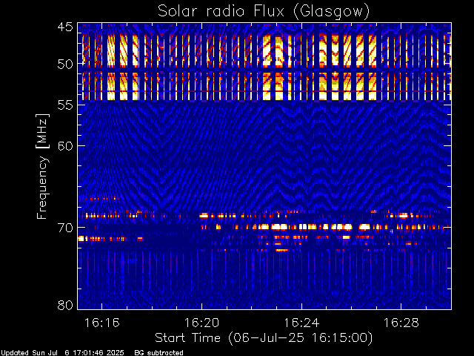Click the 'Start Time (06-Jul-25 16:15:00)' label
Viewport: 474px width, 356px height.
pos(264,338)
